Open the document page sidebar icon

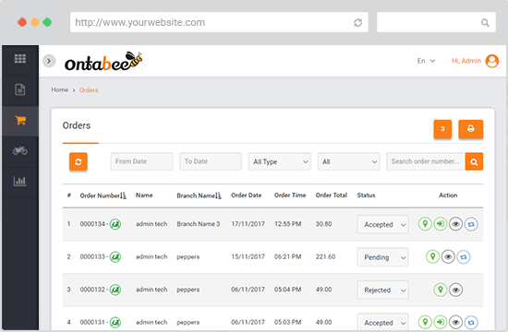(x=20, y=89)
